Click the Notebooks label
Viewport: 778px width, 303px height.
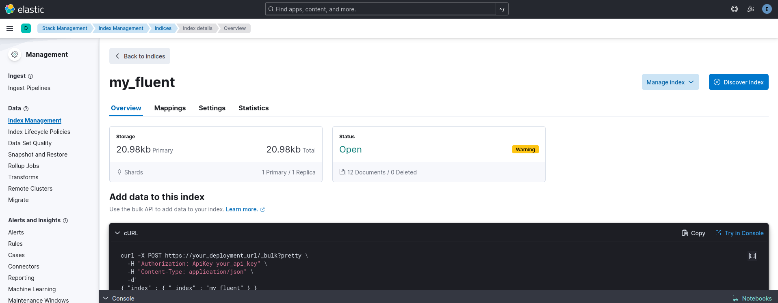[757, 298]
